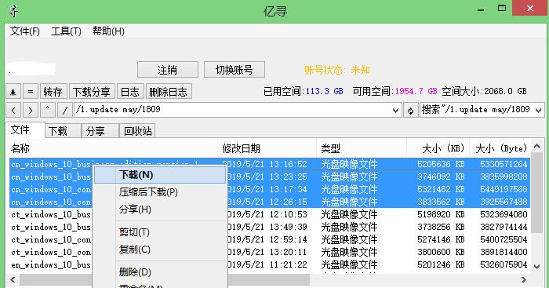Screen dimensions: 549x288
Task: Click the horizontal scrollbar right arrow
Action: click(524, 279)
